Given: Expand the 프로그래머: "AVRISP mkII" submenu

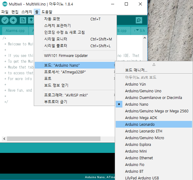Looking at the screenshot, I should click(75, 95).
